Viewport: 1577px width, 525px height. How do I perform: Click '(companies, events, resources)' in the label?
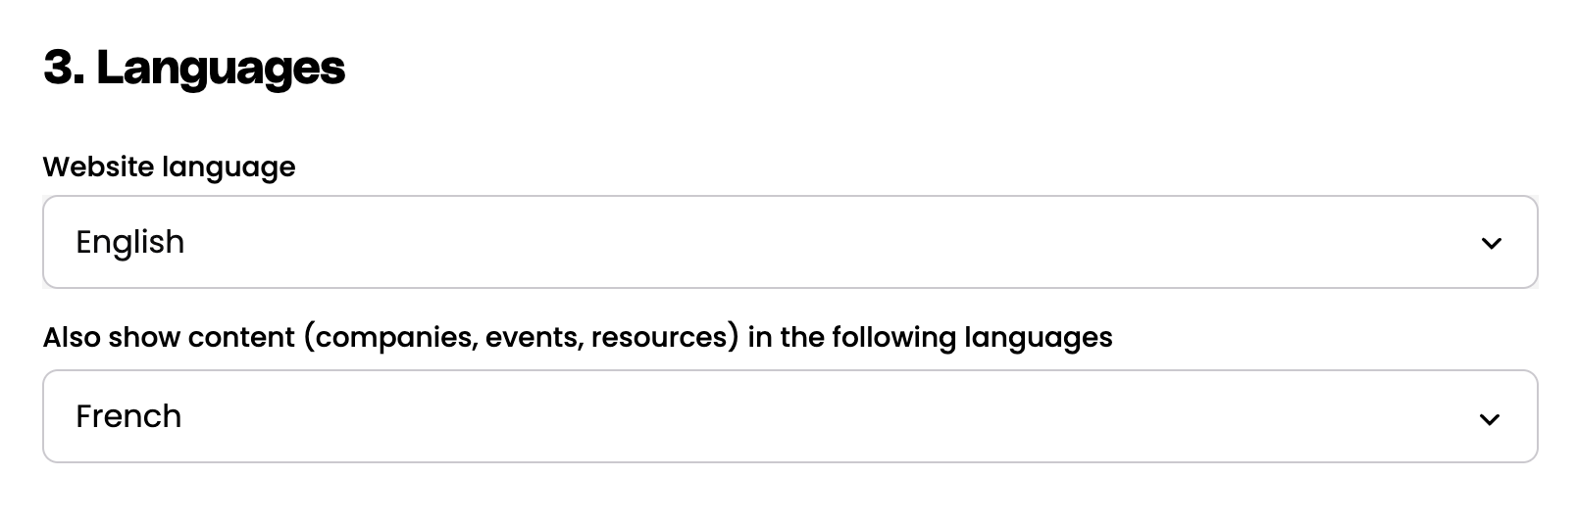520,337
